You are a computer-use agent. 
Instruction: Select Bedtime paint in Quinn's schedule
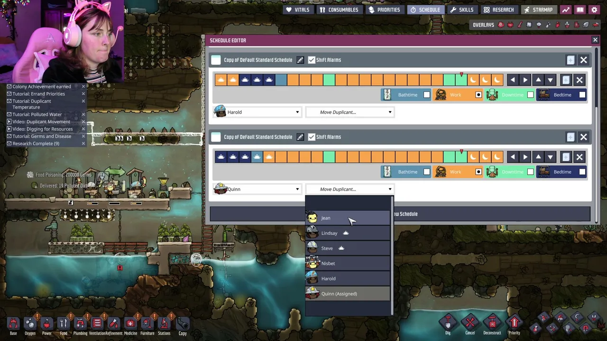coord(562,172)
